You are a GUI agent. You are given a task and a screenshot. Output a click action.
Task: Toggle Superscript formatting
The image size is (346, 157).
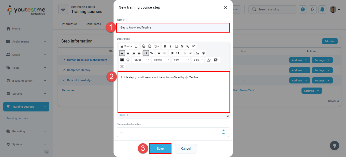coord(193,46)
